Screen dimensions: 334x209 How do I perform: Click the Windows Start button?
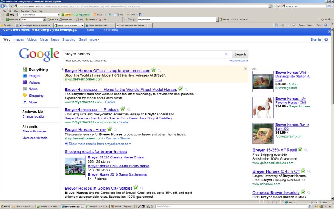point(5,206)
